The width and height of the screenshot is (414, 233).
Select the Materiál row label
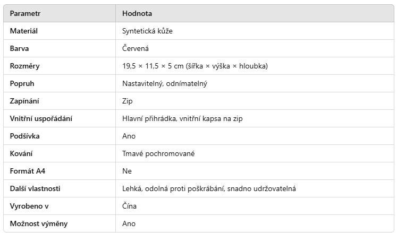pos(24,31)
